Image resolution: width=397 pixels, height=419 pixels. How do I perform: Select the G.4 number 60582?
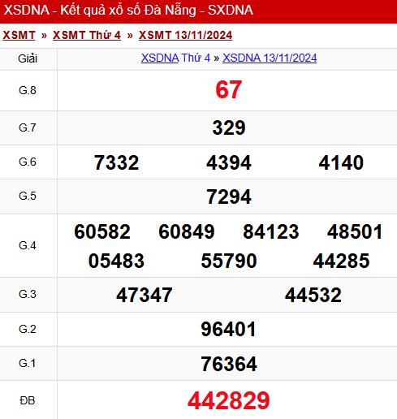(x=102, y=231)
